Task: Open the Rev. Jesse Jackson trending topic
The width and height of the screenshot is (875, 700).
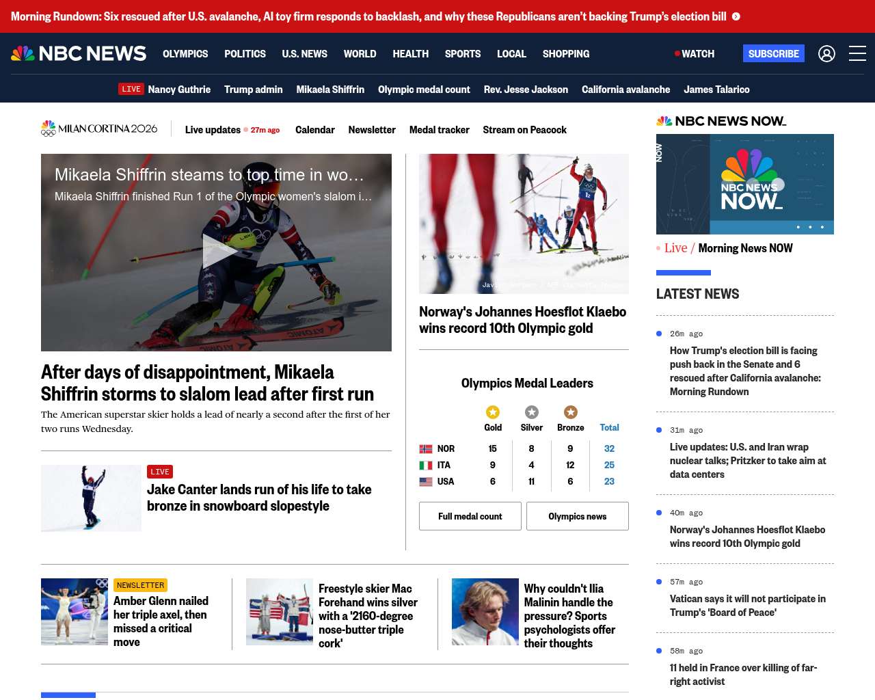Action: tap(526, 90)
